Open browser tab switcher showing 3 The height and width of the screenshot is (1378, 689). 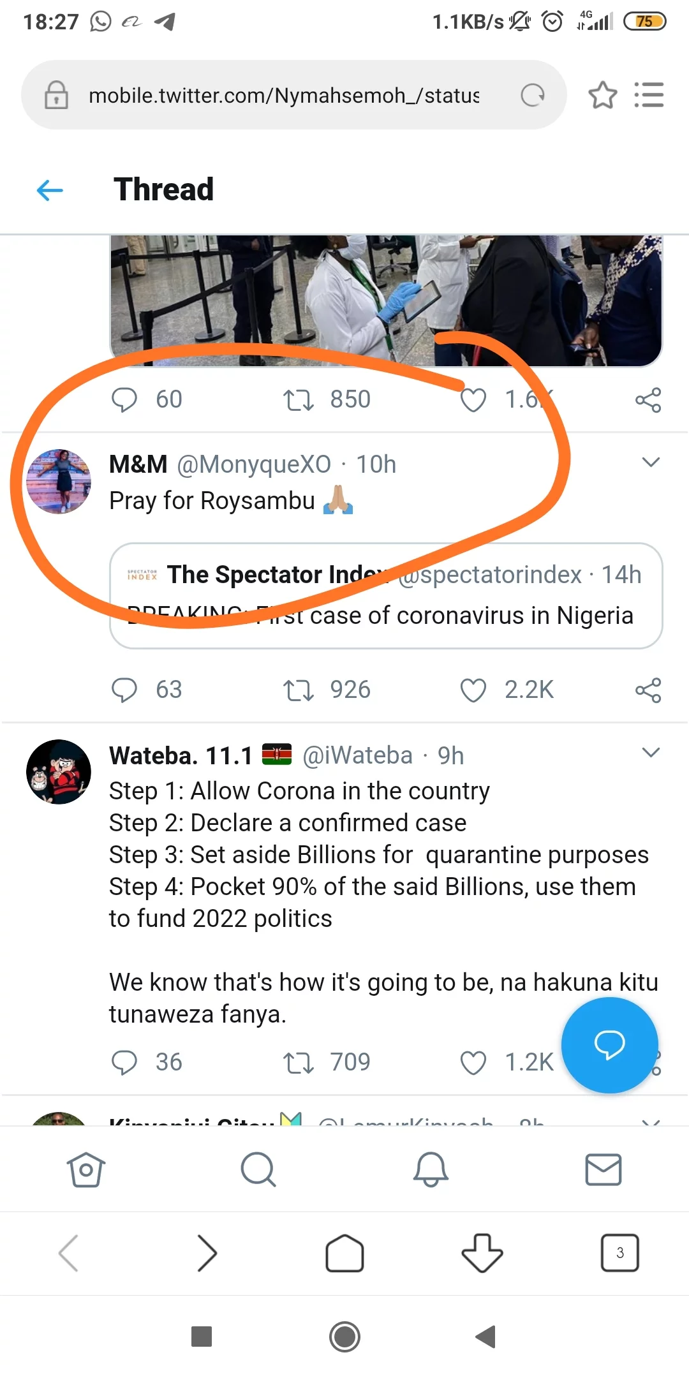[619, 1253]
